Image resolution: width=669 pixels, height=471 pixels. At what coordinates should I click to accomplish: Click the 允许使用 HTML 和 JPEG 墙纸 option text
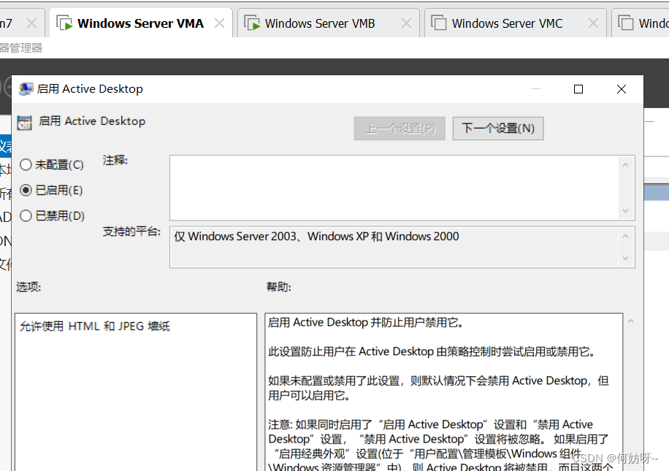(x=94, y=326)
